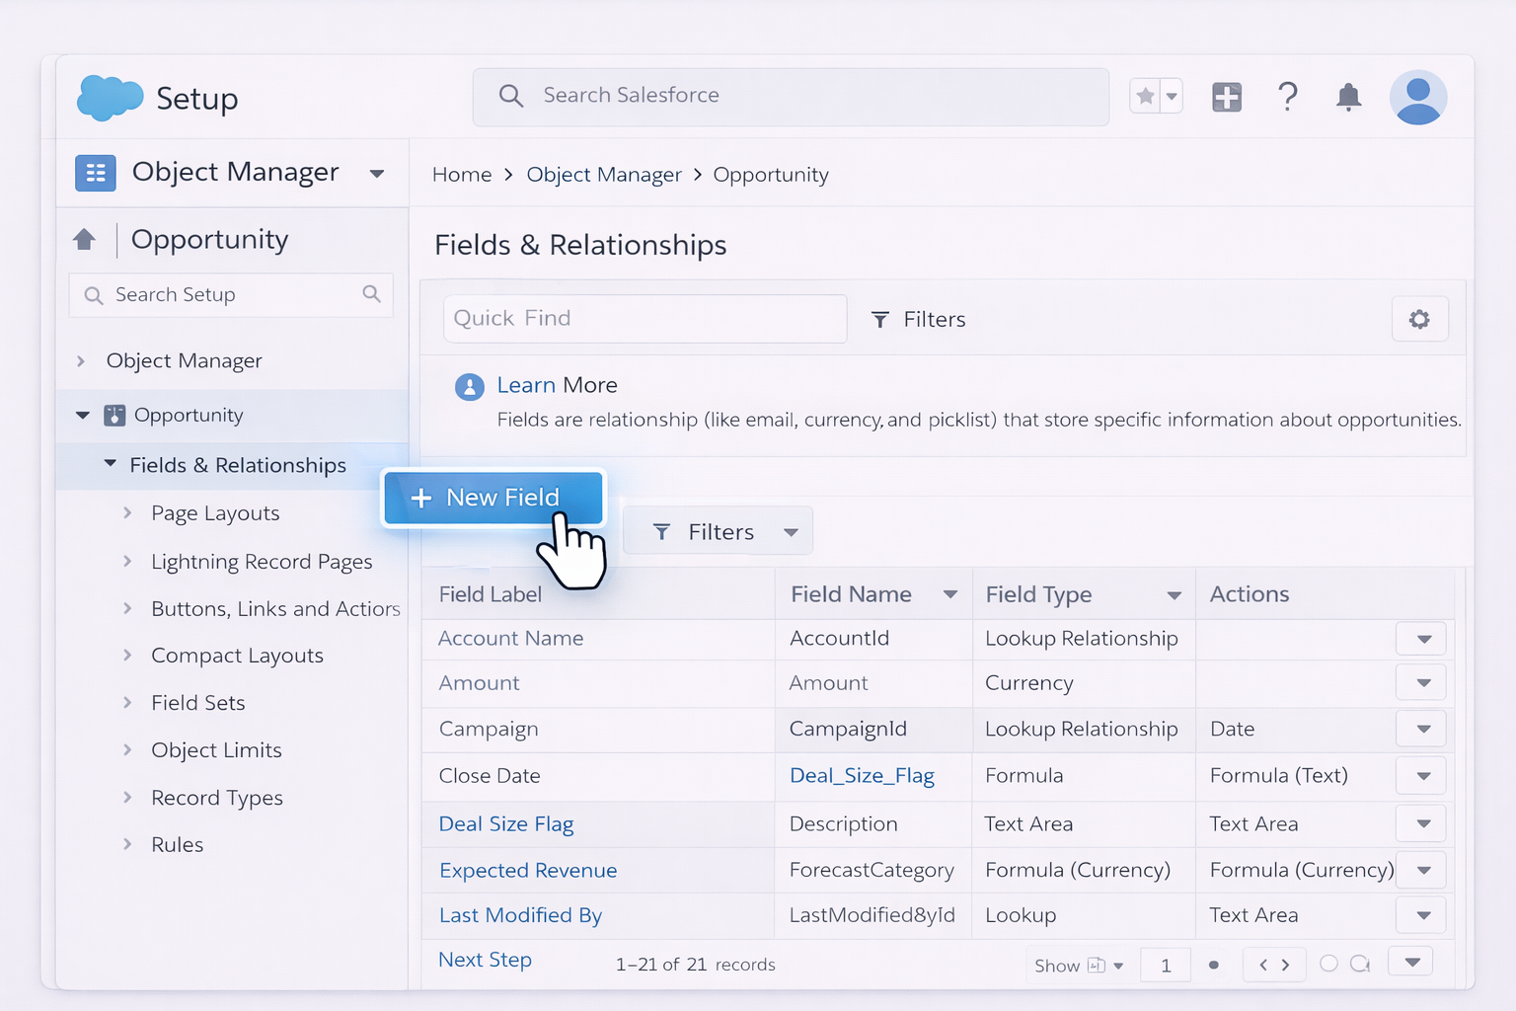Image resolution: width=1516 pixels, height=1011 pixels.
Task: Select Object Limits in the sidebar
Action: coord(216,750)
